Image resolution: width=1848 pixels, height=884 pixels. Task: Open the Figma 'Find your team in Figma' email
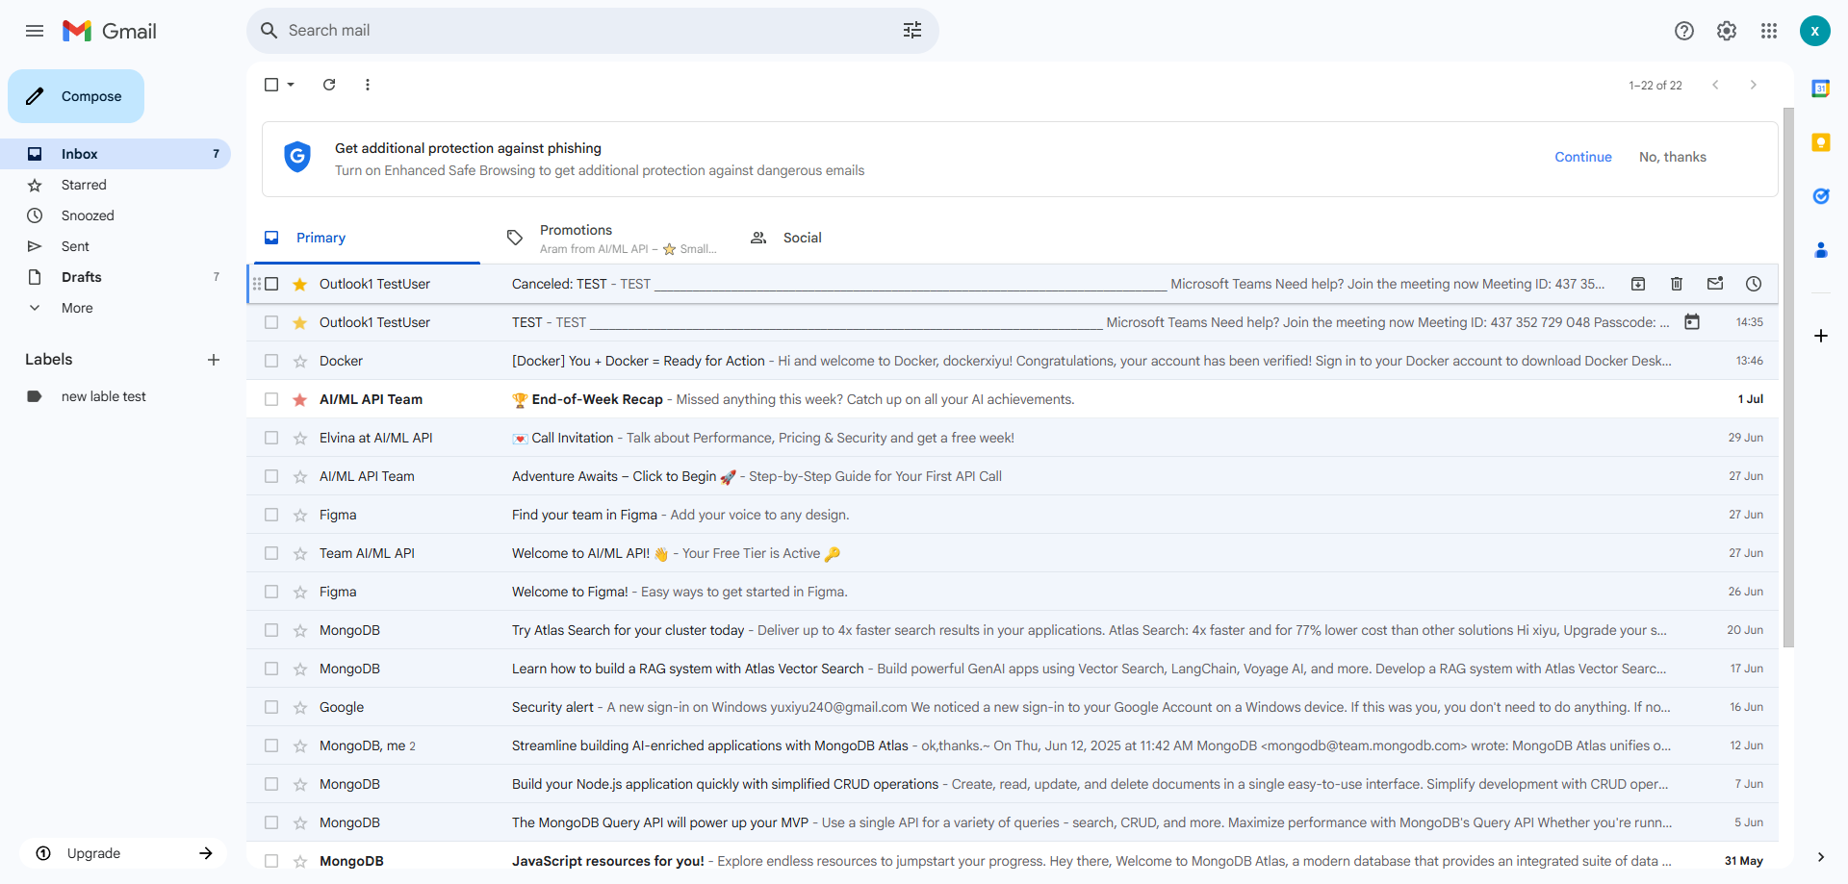pos(1013,515)
